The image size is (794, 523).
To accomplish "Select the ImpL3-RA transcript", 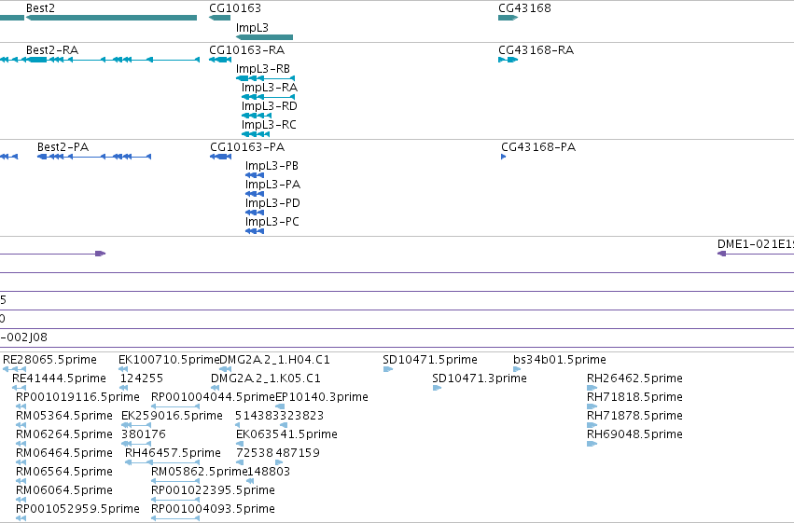I will pos(269,97).
